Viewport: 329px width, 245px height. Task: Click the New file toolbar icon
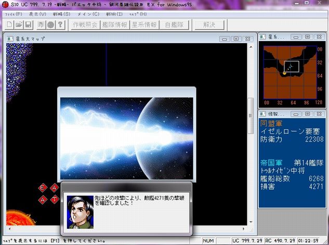click(x=9, y=25)
